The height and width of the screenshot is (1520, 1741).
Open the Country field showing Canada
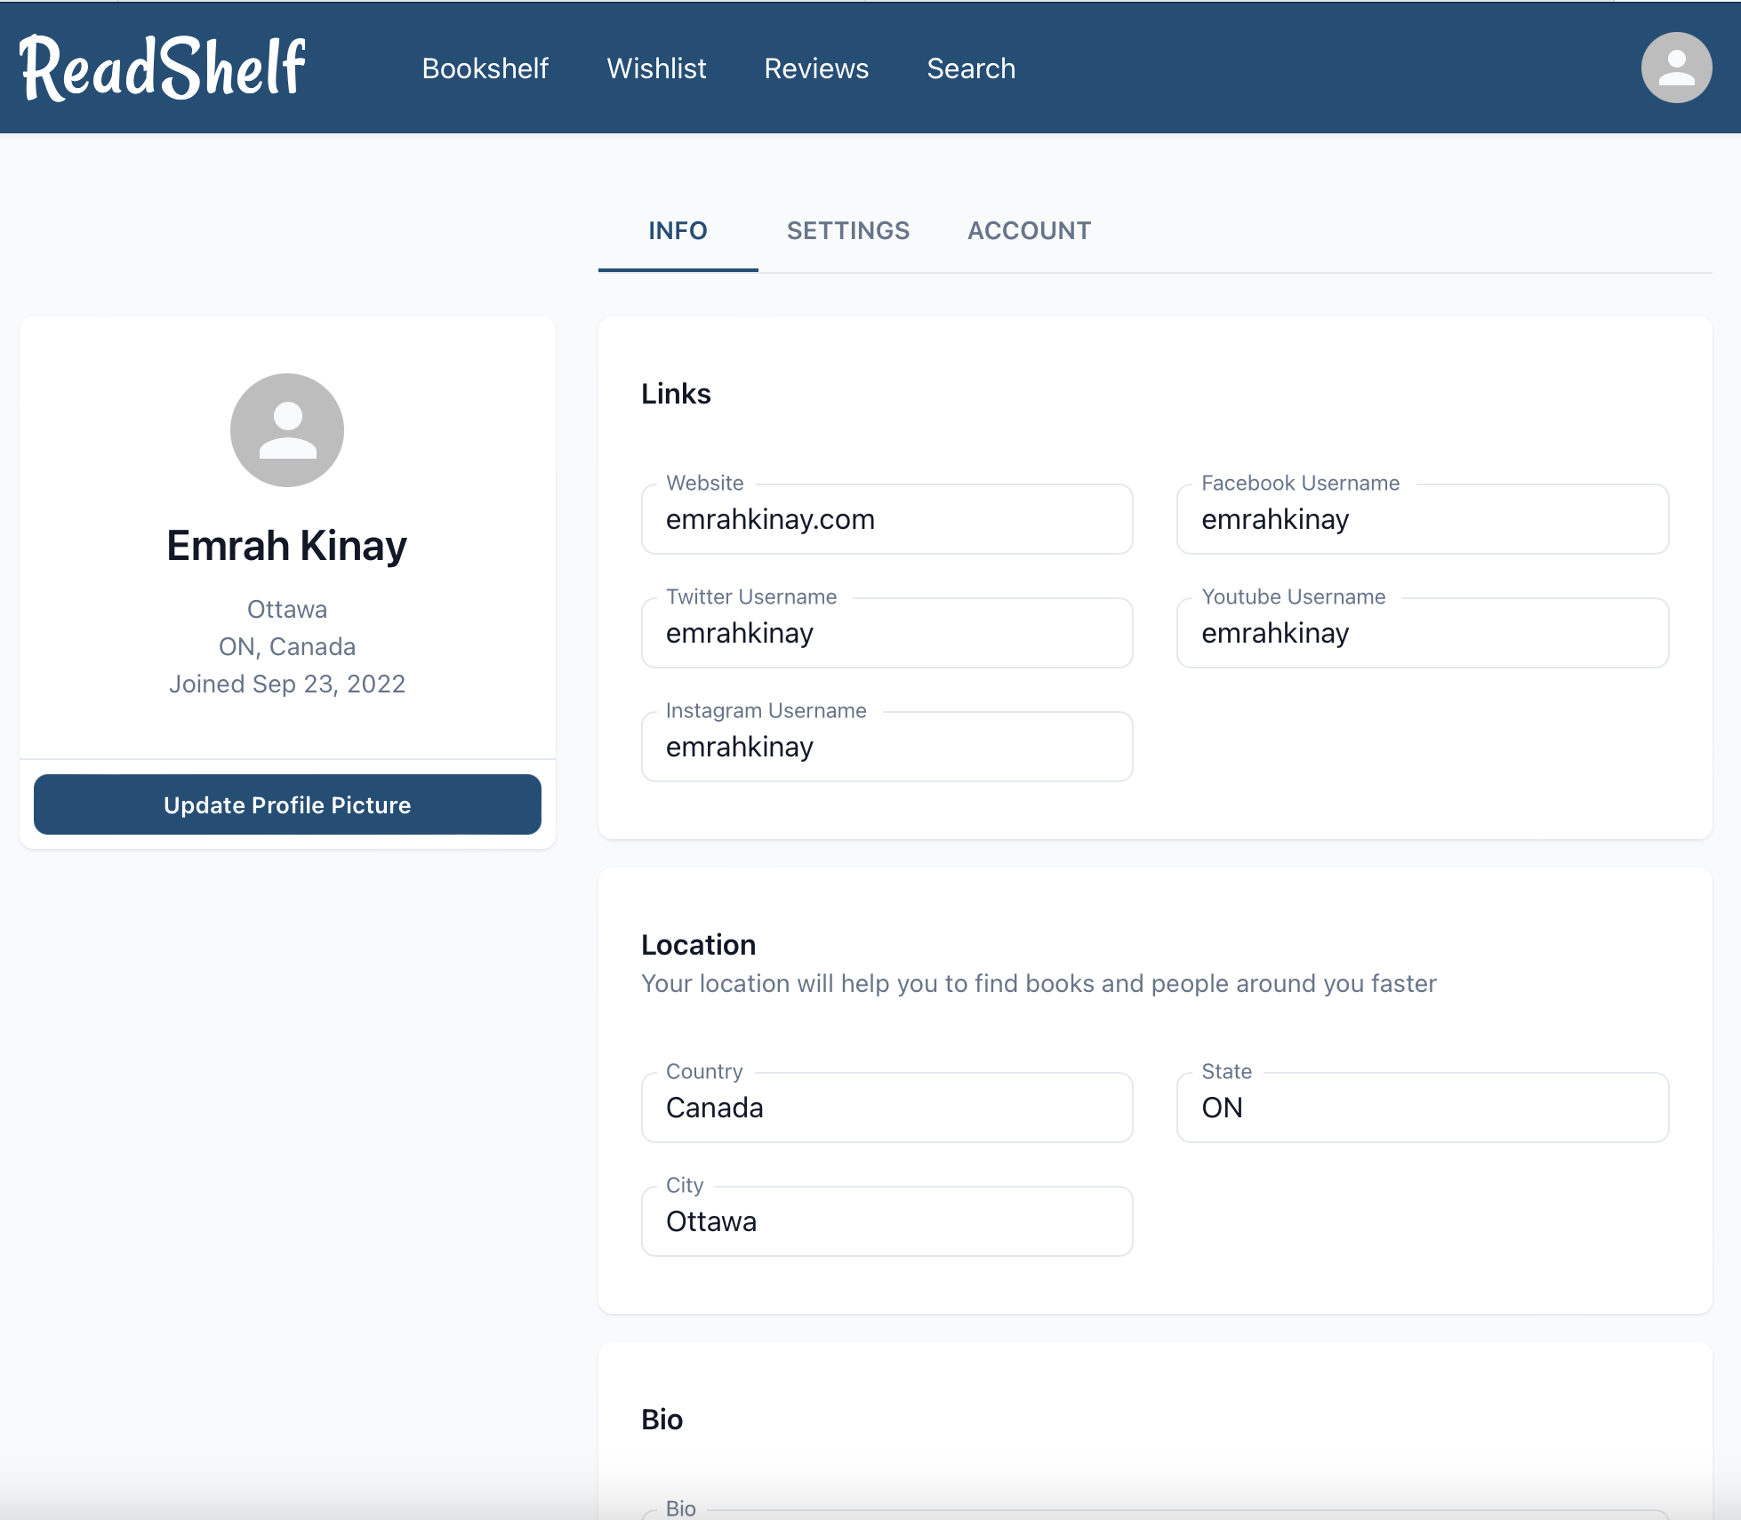click(887, 1108)
